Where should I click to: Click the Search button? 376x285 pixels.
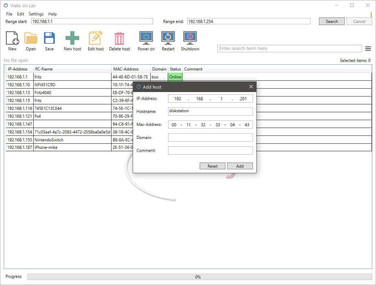click(x=332, y=21)
